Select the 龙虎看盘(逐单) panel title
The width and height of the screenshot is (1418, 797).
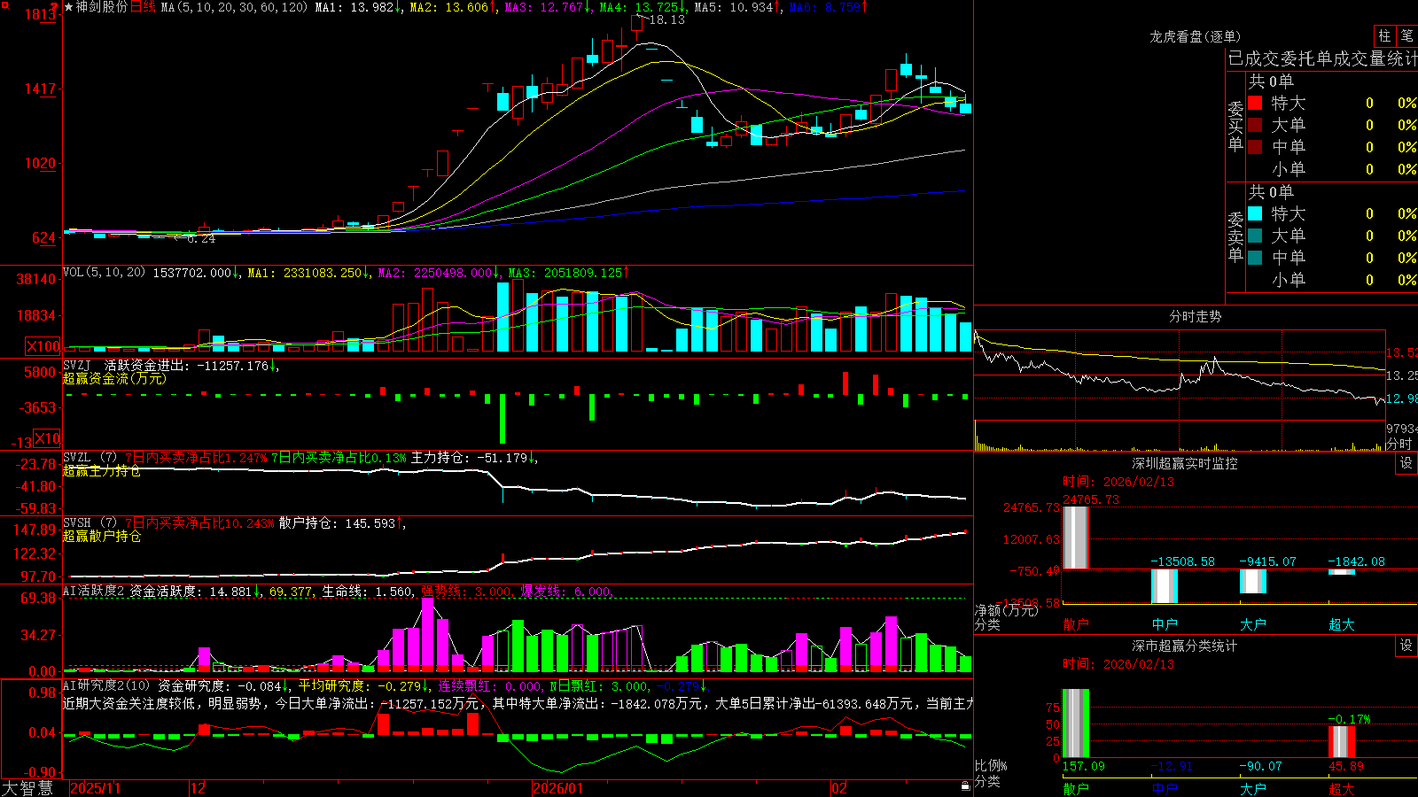tap(1195, 36)
